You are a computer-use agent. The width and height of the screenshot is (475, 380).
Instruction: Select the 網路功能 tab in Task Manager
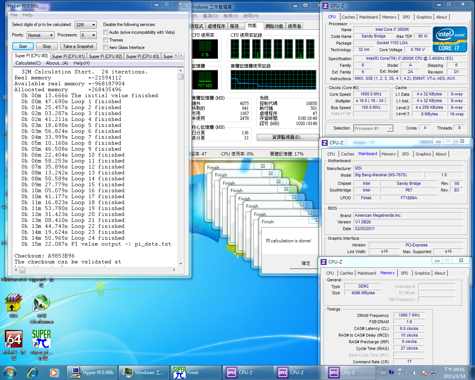point(274,26)
